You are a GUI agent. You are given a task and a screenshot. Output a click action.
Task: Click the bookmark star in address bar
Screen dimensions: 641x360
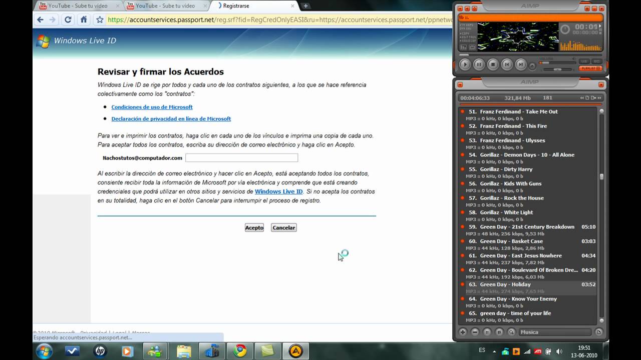[x=100, y=20]
